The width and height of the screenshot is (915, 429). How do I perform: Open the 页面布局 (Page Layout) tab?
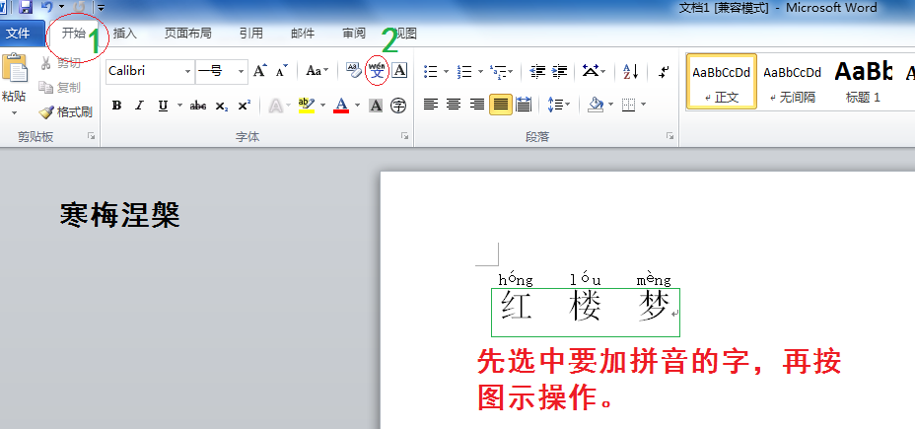pyautogui.click(x=187, y=34)
